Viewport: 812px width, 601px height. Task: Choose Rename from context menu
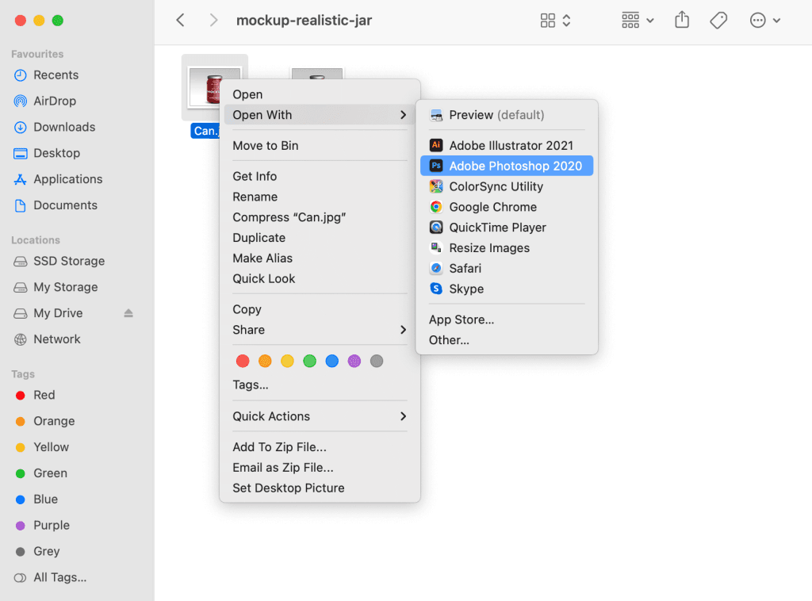tap(320, 197)
